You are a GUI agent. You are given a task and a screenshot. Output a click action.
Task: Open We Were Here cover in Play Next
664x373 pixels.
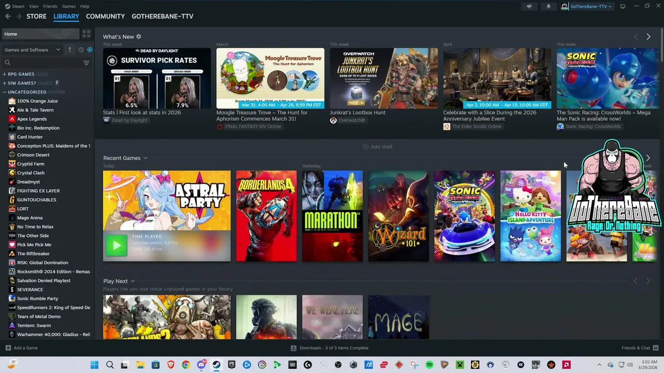point(333,317)
